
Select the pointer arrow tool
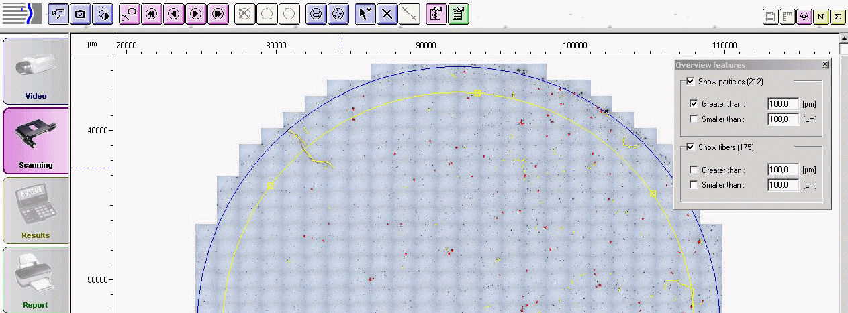pos(365,14)
